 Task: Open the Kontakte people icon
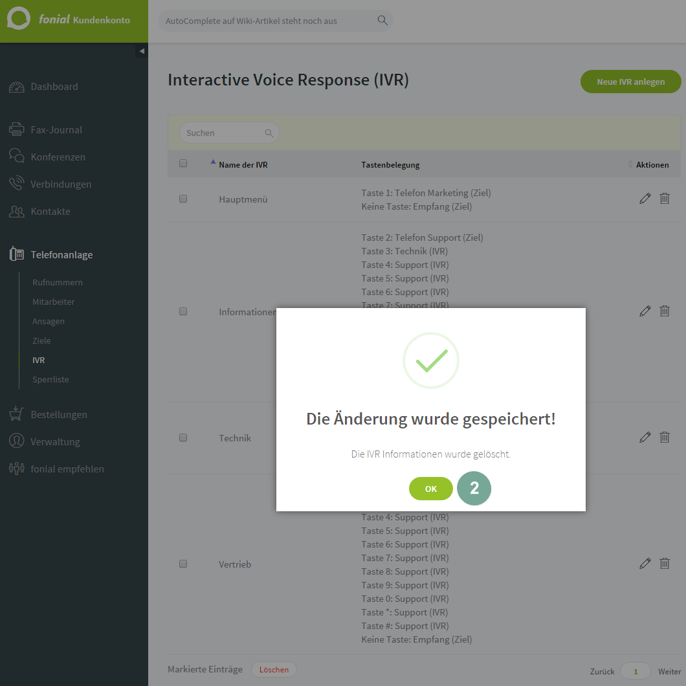17,212
